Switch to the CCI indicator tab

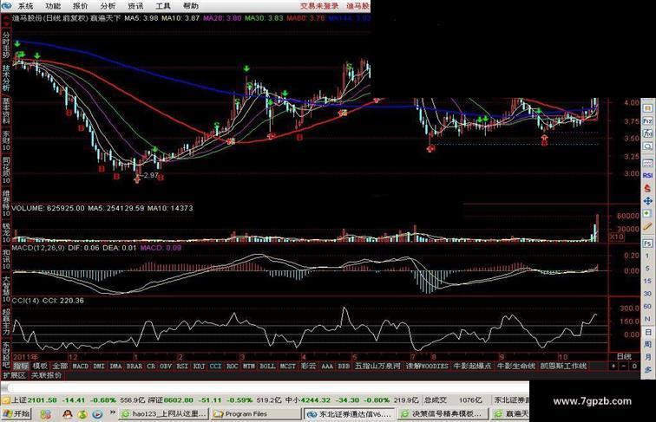click(x=215, y=366)
